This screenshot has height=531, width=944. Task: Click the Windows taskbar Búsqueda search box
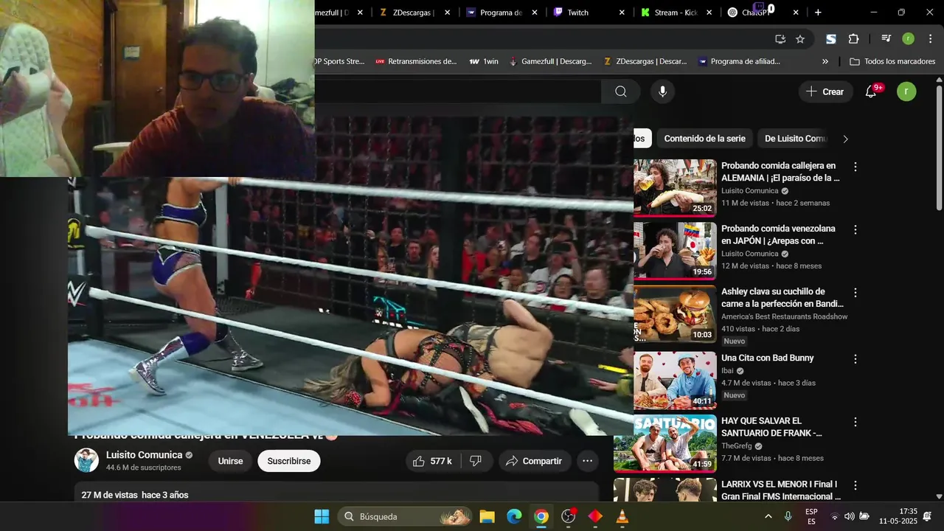(406, 516)
